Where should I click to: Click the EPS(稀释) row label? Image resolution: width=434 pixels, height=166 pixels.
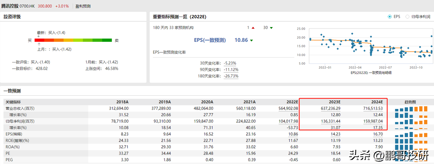tap(14, 134)
